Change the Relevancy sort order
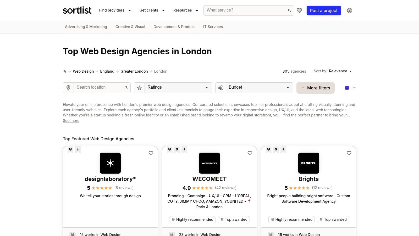419x236 pixels. click(340, 71)
